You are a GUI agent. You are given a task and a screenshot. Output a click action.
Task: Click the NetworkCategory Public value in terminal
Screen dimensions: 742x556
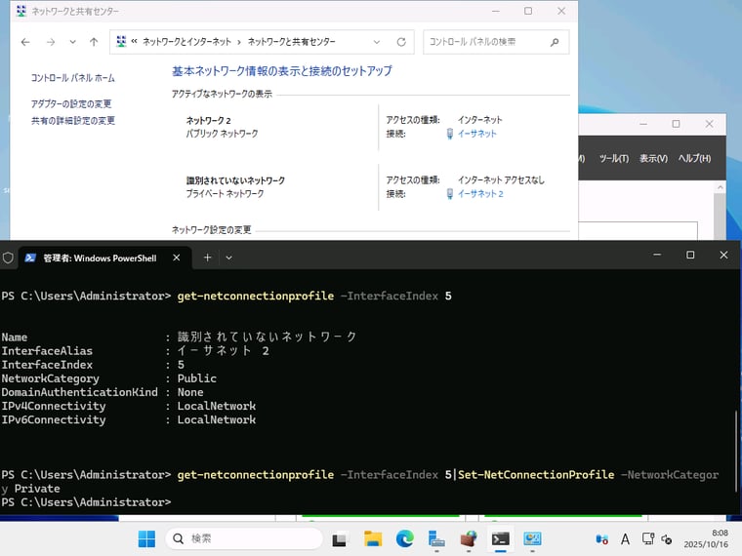(x=197, y=378)
